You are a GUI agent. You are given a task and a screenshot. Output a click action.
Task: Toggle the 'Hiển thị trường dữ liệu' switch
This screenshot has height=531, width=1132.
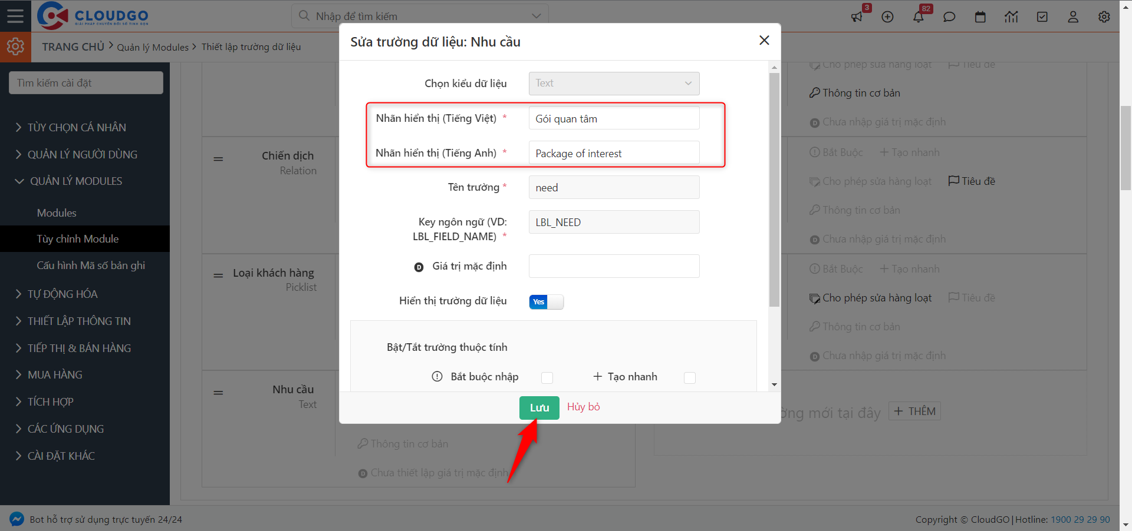pos(546,302)
